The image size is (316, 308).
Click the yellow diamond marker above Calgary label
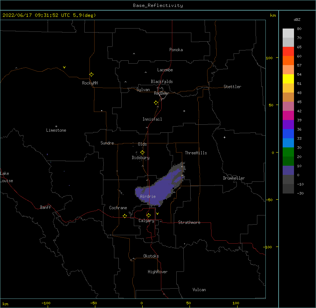pos(148,215)
